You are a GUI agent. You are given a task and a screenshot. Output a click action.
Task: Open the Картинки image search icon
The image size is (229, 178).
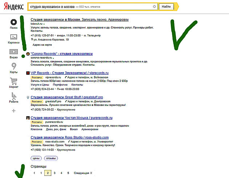click(x=13, y=37)
